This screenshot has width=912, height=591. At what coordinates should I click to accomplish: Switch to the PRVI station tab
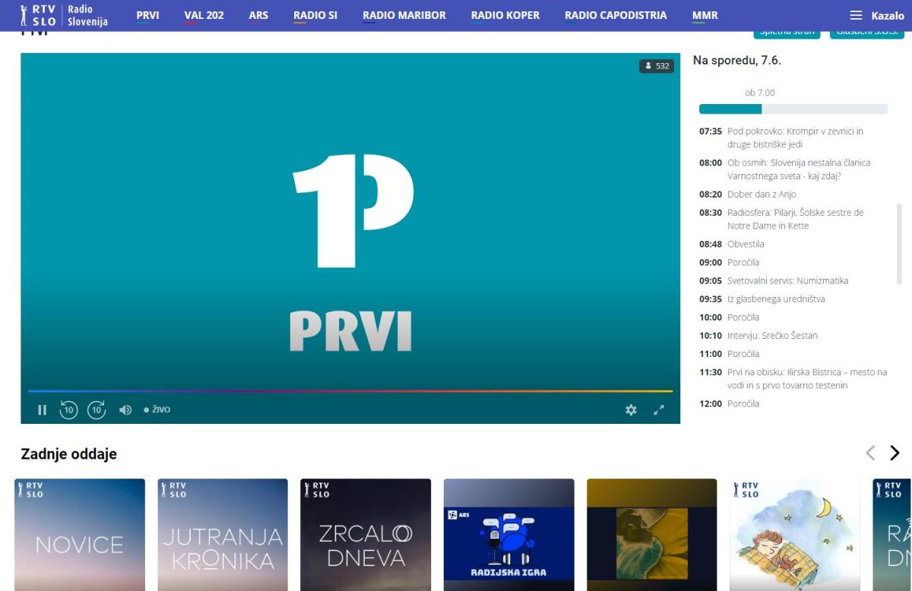click(147, 15)
